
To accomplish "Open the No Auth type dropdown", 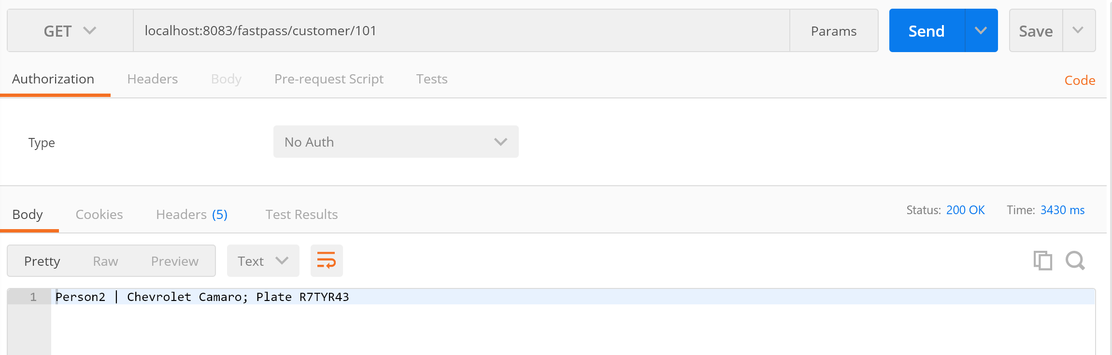I will (396, 142).
